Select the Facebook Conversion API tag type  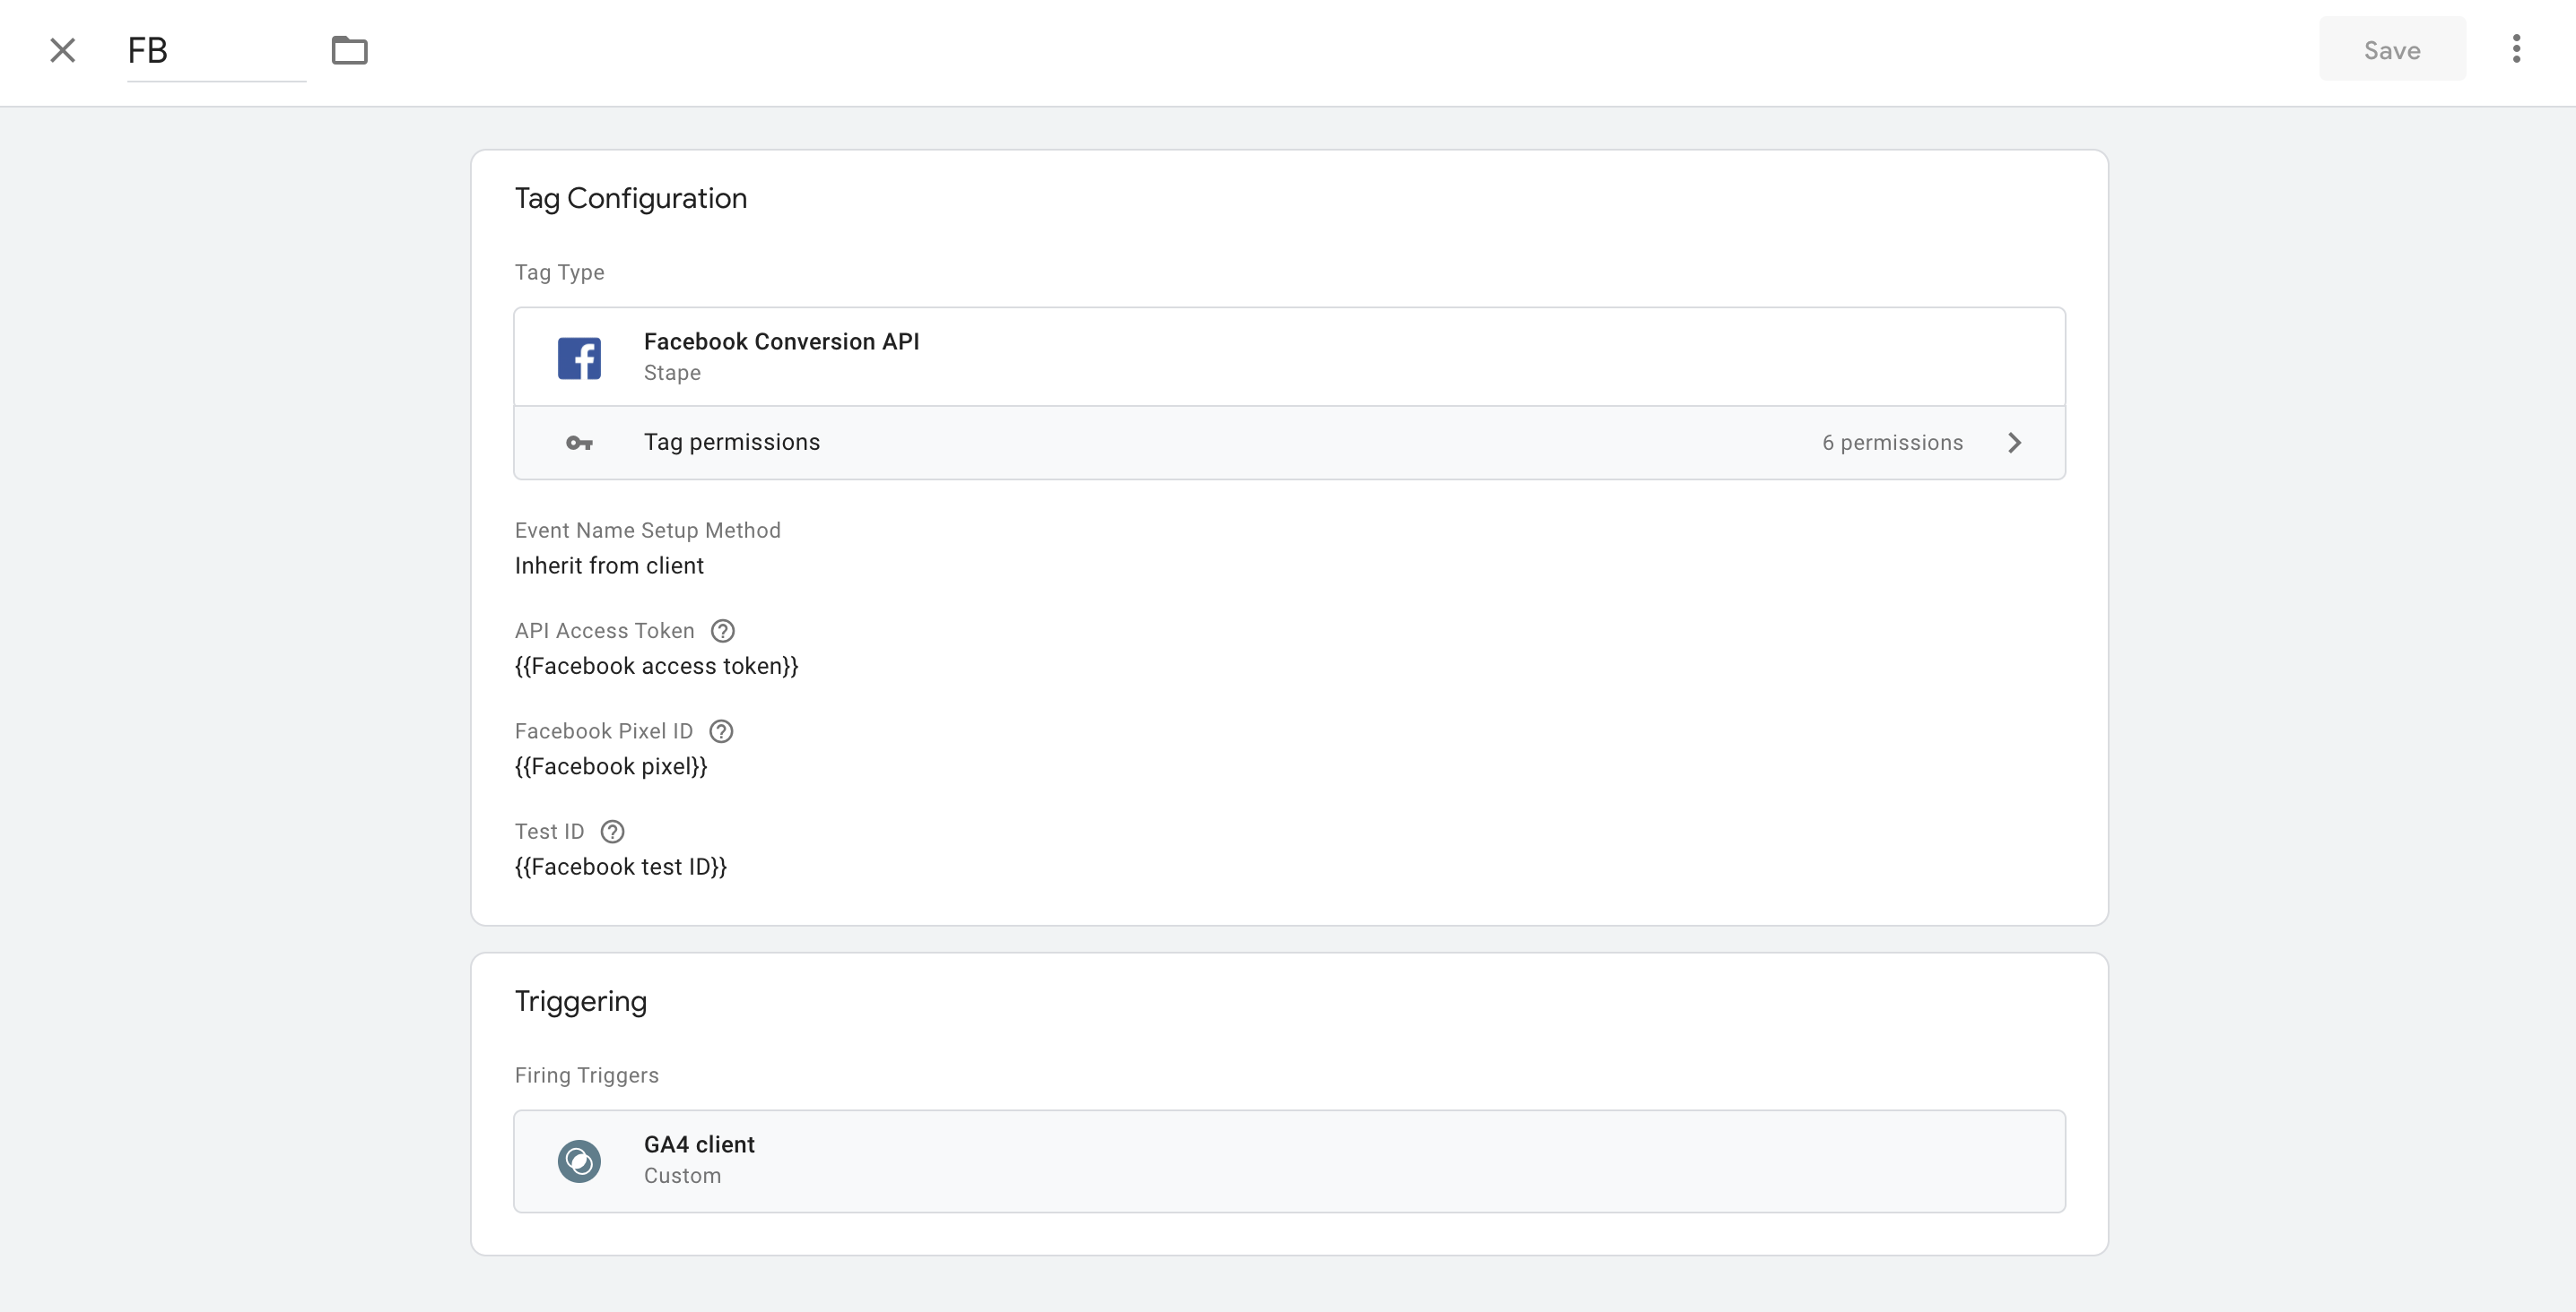(1289, 357)
